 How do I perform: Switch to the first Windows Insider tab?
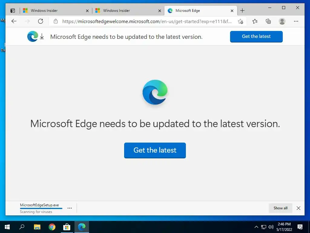(x=56, y=11)
